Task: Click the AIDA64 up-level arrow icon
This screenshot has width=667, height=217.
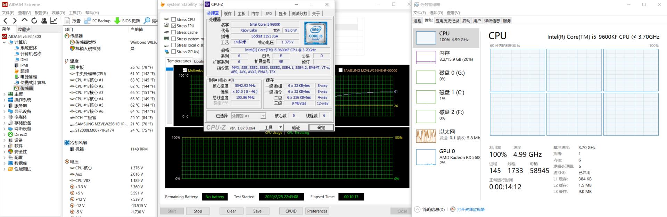Action: pos(24,20)
